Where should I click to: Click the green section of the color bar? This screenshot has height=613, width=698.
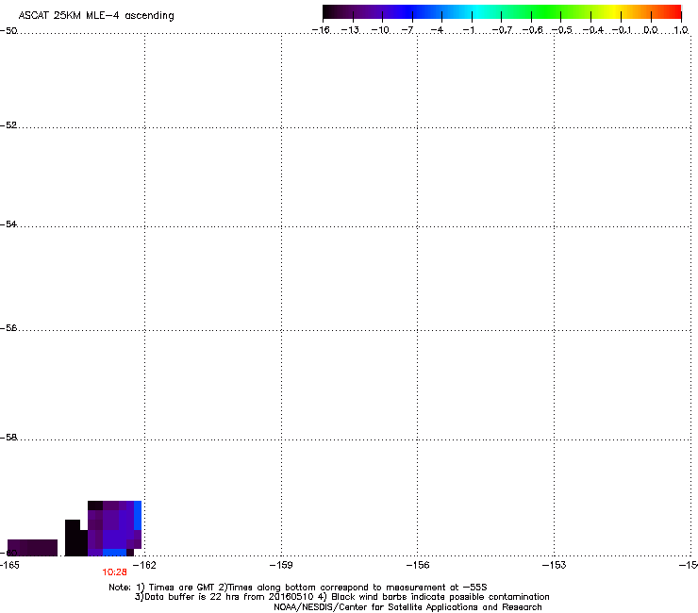click(x=545, y=12)
